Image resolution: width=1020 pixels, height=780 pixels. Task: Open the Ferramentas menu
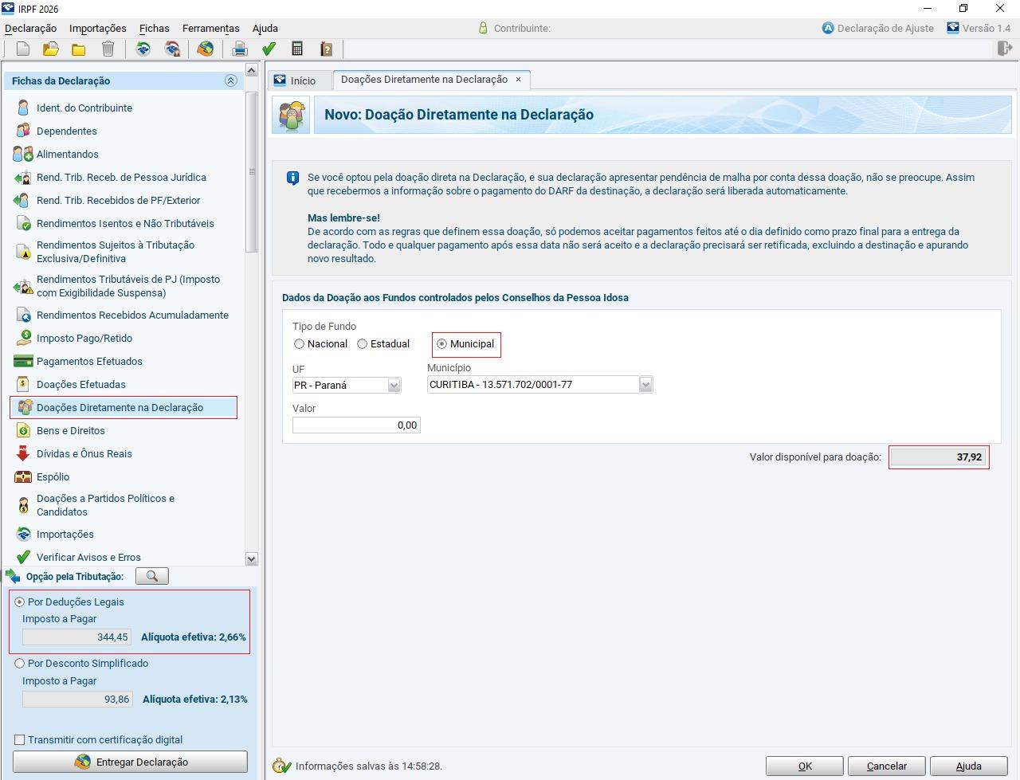tap(211, 28)
